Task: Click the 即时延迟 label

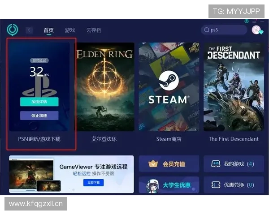Action: tap(39, 60)
